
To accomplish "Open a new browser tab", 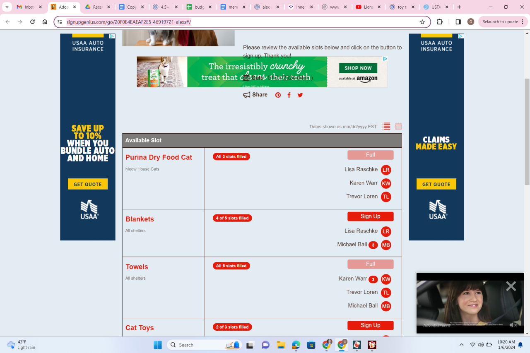I will coord(459,7).
